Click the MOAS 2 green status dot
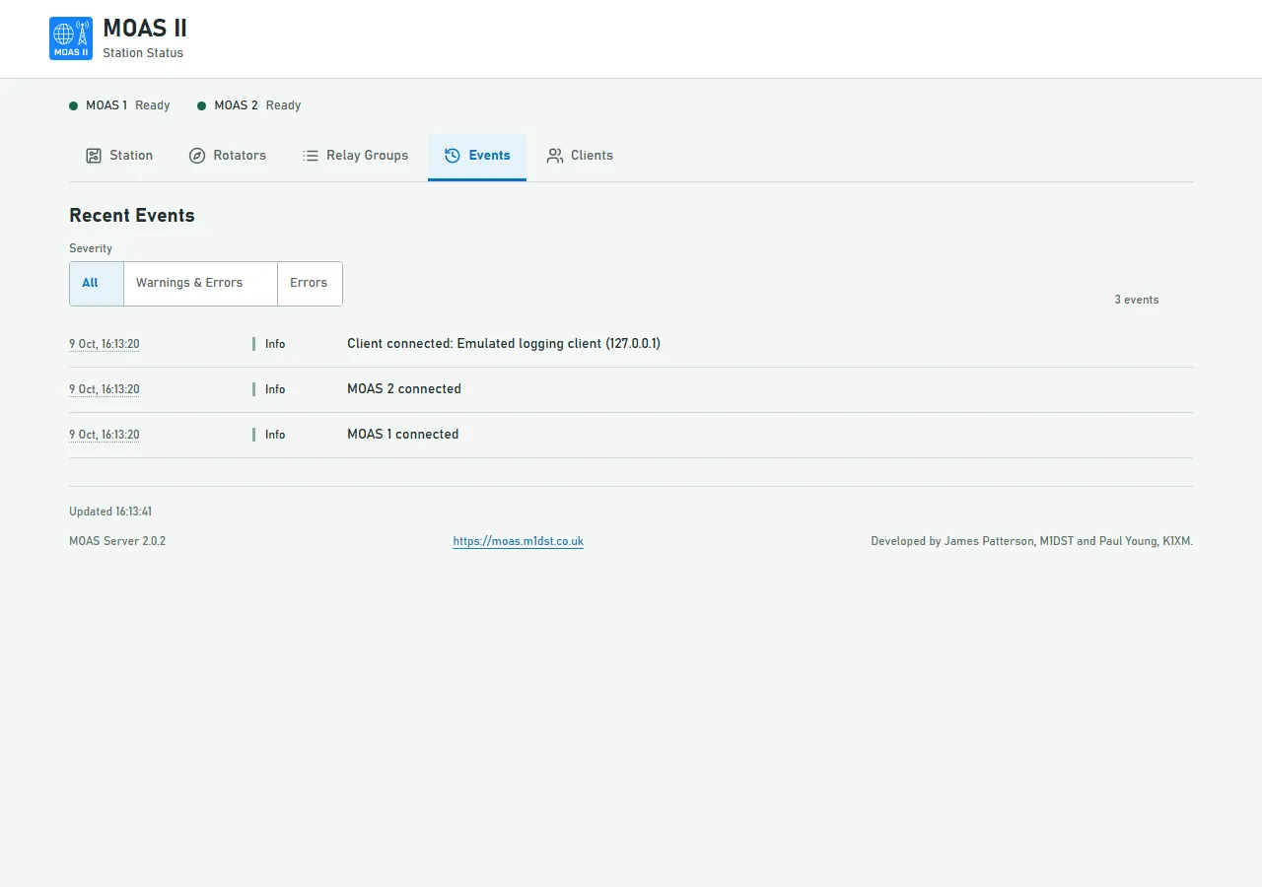1262x887 pixels. [x=202, y=105]
